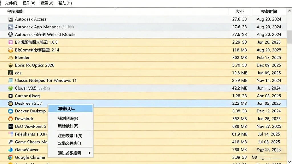Open the 帮助(H) menu
The image size is (292, 164).
(x=65, y=3)
